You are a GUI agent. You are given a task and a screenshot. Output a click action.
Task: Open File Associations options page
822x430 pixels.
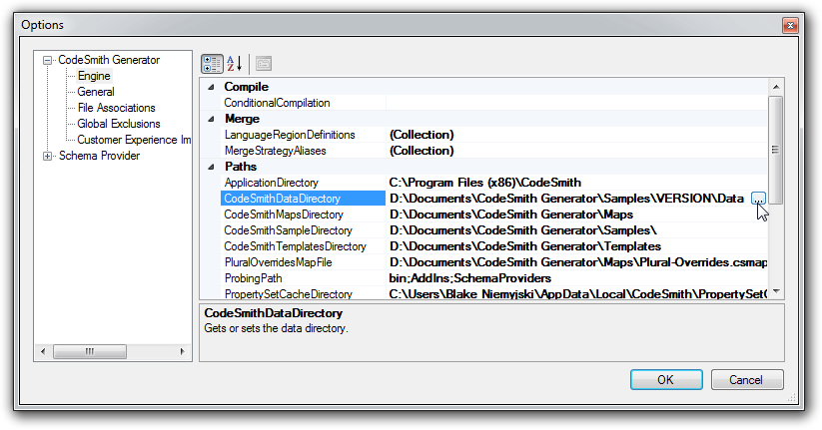tap(117, 108)
